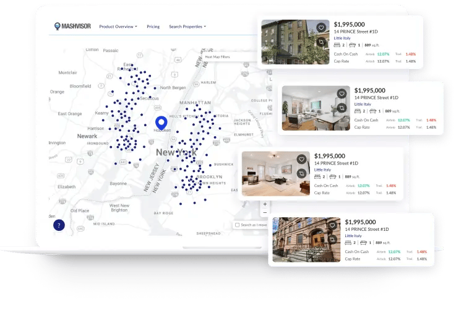Image resolution: width=456 pixels, height=320 pixels.
Task: Favorite the brownstone listing with heart
Action: tap(332, 225)
